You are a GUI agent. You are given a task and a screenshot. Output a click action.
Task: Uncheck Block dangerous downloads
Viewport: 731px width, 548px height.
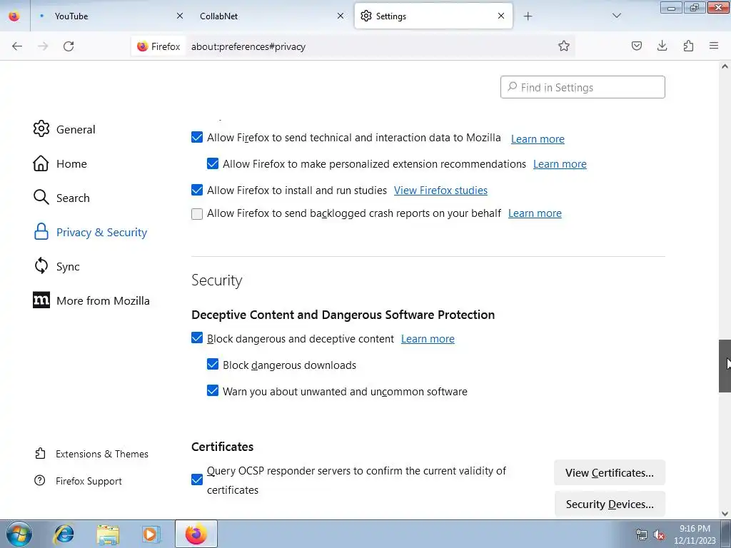coord(213,365)
